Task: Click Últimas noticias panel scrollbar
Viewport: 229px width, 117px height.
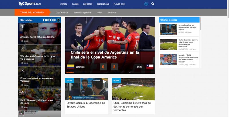Action: click(x=201, y=24)
